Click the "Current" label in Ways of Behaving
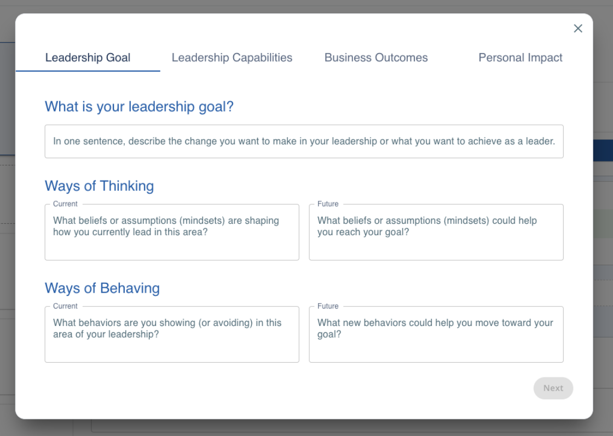613x436 pixels. click(65, 306)
